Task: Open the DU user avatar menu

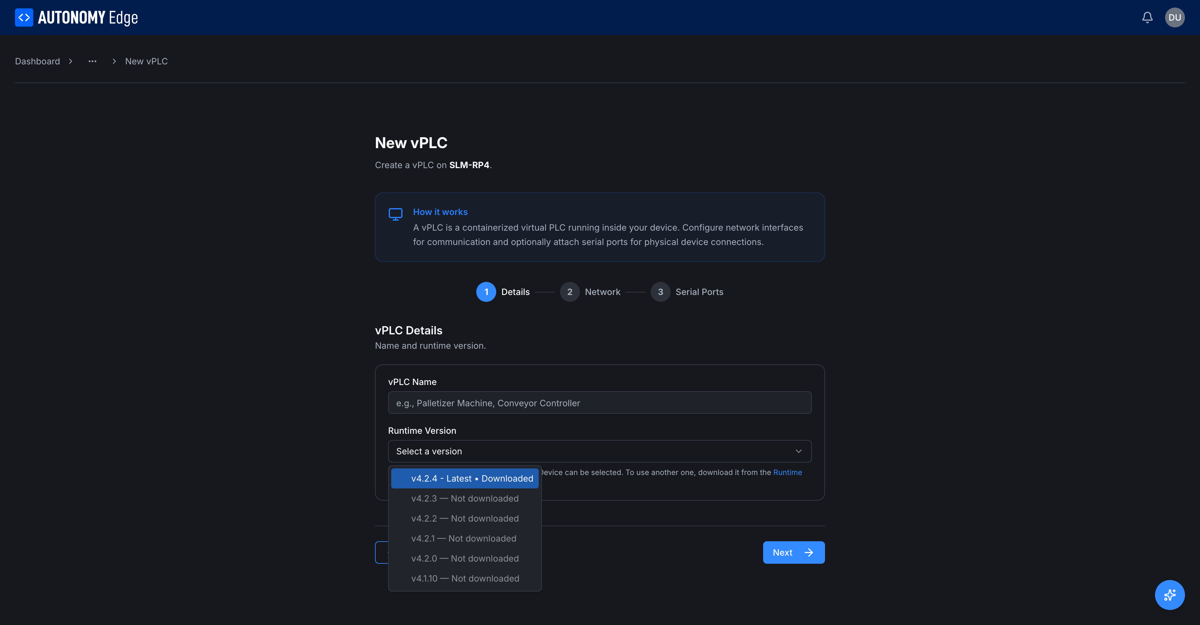Action: pos(1174,18)
